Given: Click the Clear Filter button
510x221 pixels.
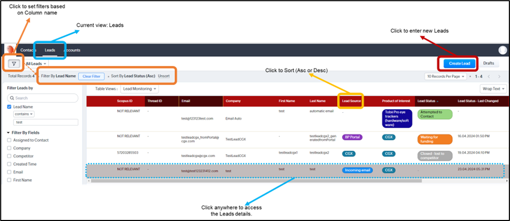Looking at the screenshot, I should [x=91, y=76].
